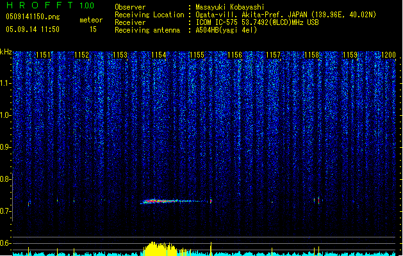
Task: Click the large yellow peak in amplitude graph
Action: point(161,248)
